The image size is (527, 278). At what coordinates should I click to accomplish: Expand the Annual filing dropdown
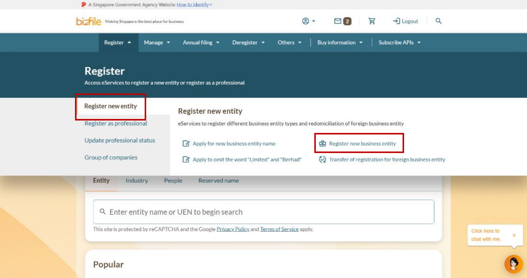click(201, 42)
